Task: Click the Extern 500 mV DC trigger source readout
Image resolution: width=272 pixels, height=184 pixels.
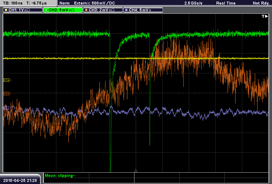Action: [x=94, y=3]
